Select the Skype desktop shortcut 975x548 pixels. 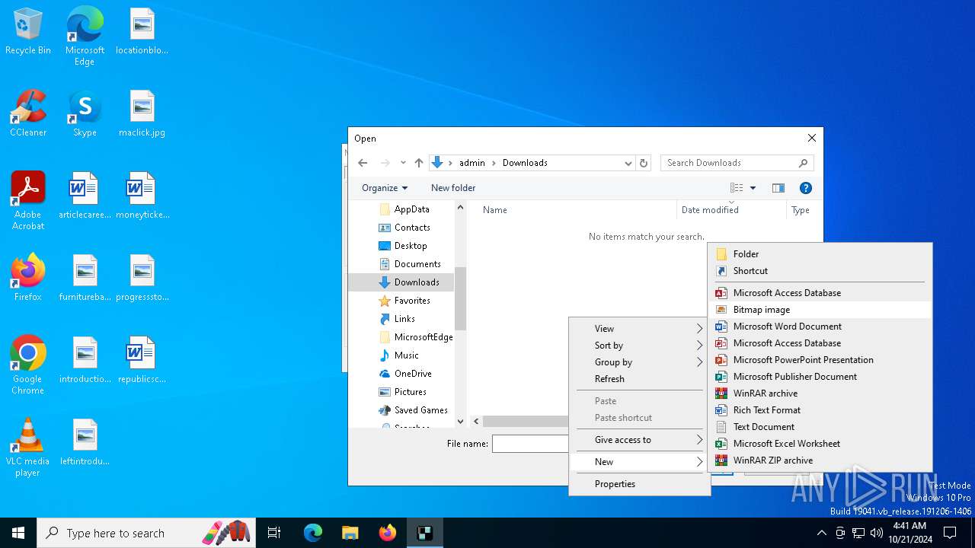85,114
